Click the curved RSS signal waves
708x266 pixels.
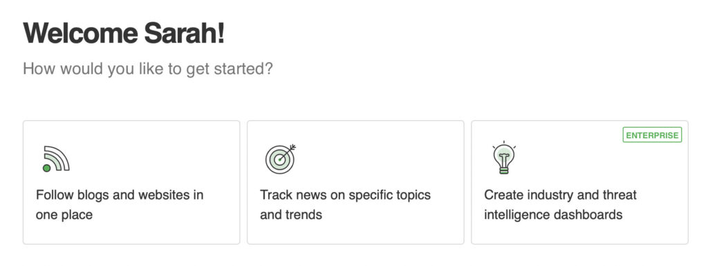point(58,157)
